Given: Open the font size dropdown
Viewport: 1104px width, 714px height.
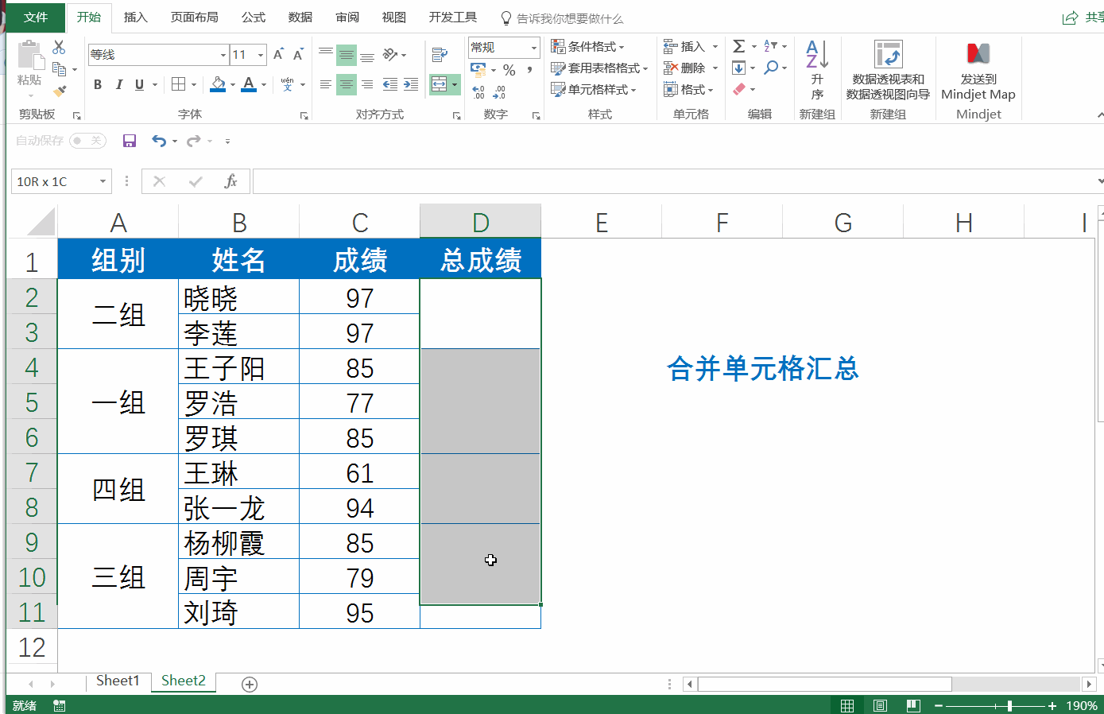Looking at the screenshot, I should [x=262, y=54].
